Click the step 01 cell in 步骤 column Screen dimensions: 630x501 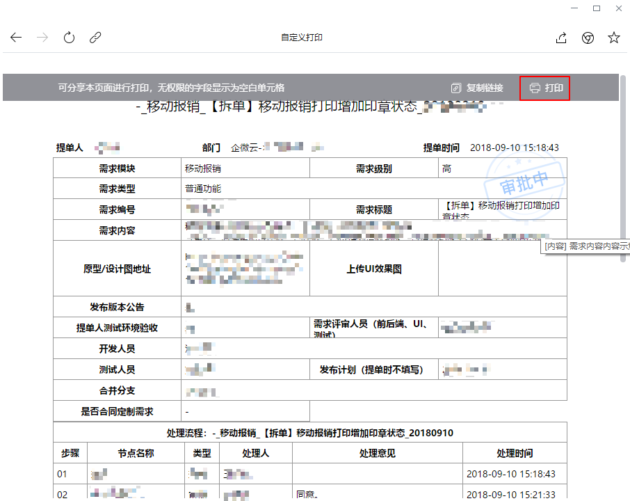point(64,474)
